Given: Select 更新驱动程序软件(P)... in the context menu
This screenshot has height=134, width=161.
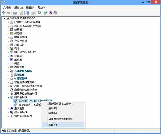Looking at the screenshot, I should tap(61, 104).
